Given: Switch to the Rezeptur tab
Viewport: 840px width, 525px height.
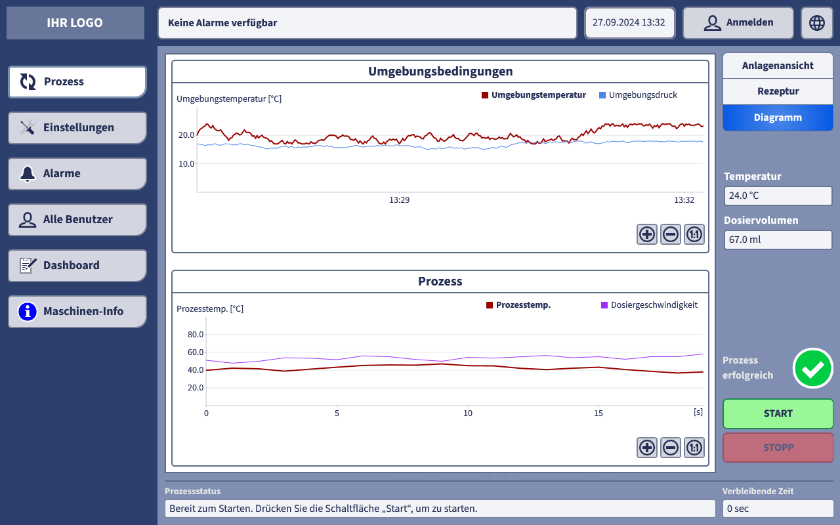Looking at the screenshot, I should tap(778, 91).
